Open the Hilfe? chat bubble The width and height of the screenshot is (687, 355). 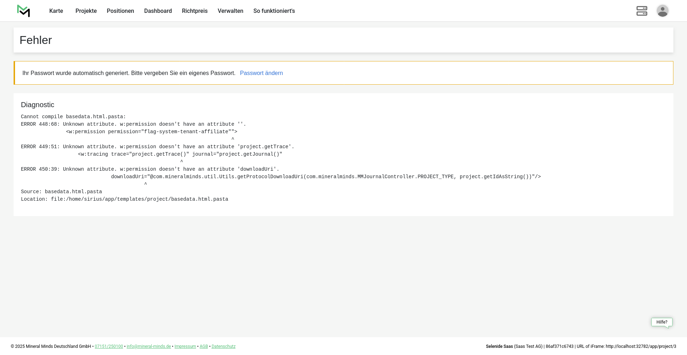click(x=662, y=322)
